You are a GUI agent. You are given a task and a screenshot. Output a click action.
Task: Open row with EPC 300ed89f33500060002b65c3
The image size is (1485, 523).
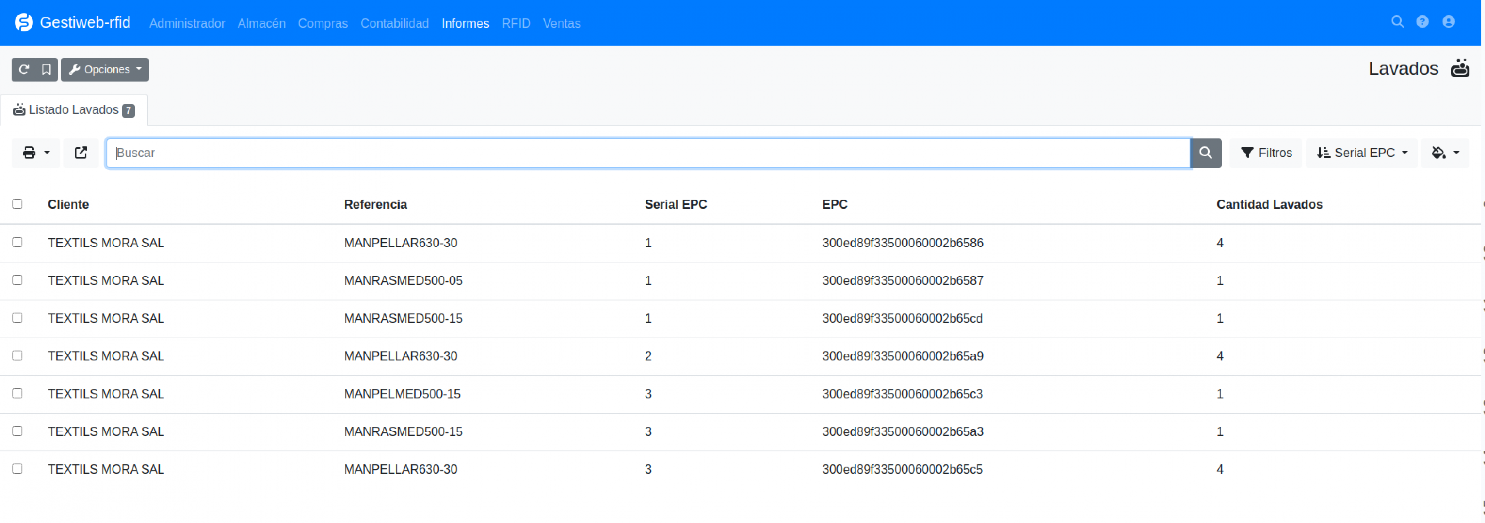[740, 394]
